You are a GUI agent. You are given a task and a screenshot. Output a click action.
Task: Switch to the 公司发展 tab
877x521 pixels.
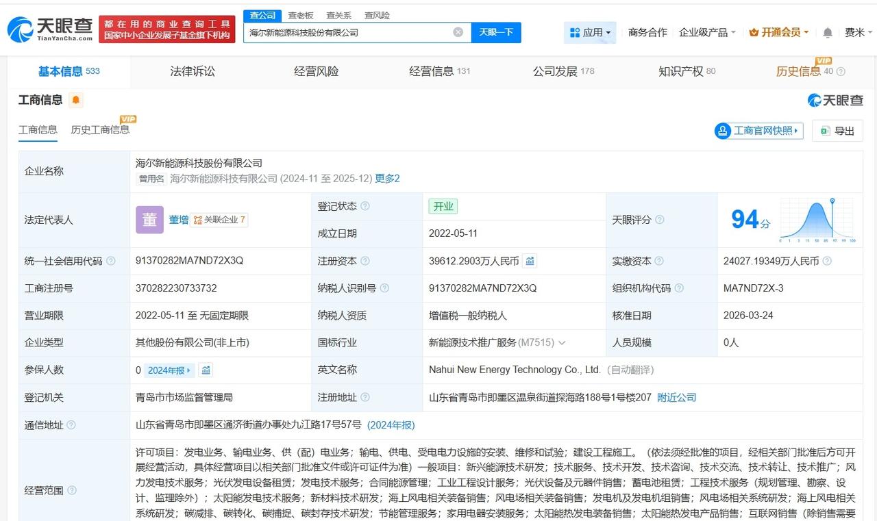563,71
